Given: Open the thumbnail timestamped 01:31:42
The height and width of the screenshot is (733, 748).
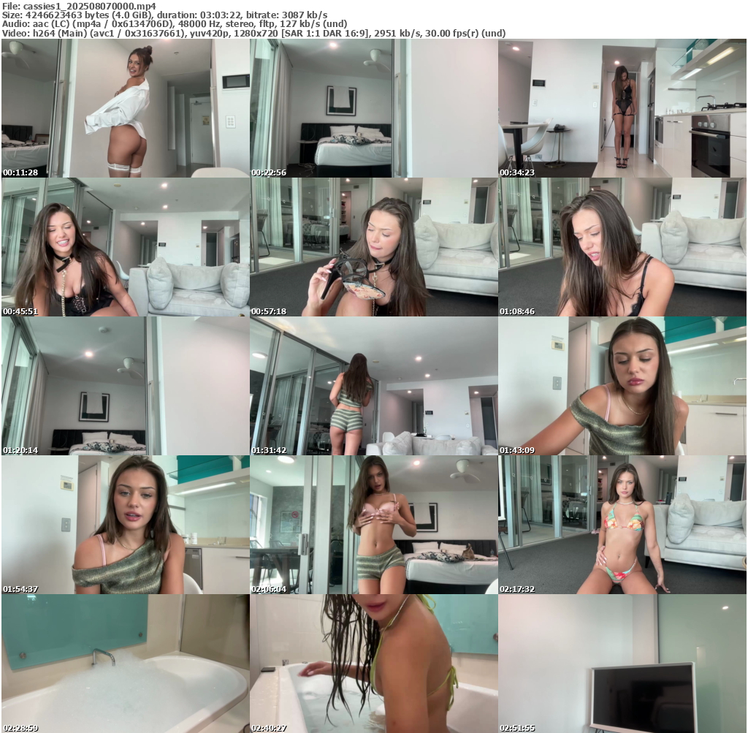Looking at the screenshot, I should click(373, 386).
